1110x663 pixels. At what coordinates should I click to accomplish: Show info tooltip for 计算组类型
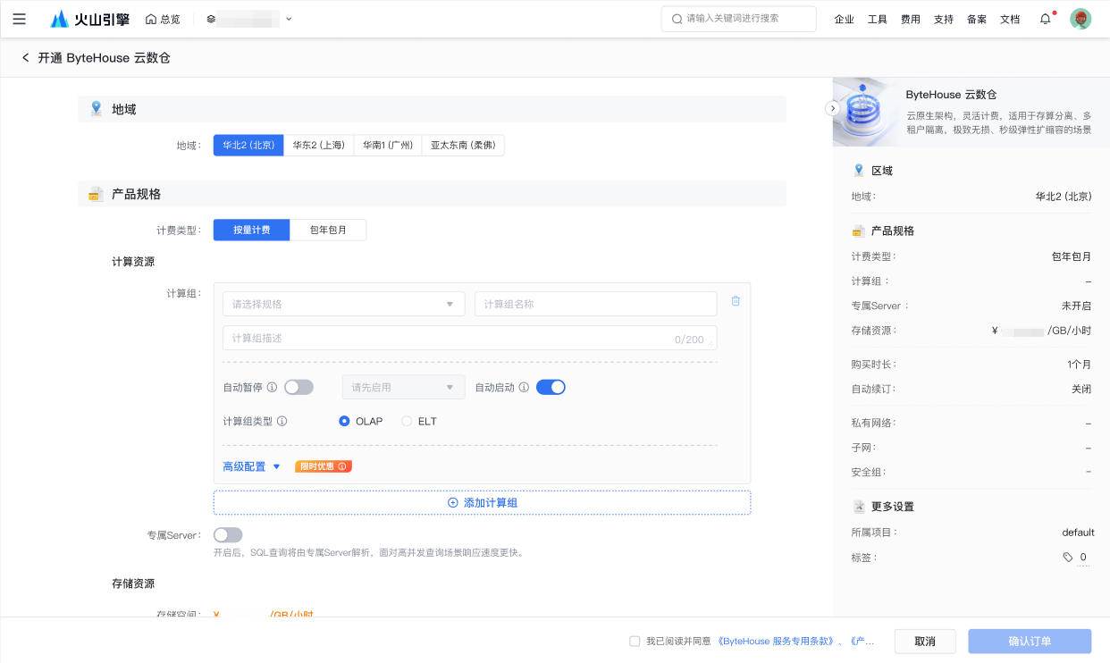(x=282, y=421)
